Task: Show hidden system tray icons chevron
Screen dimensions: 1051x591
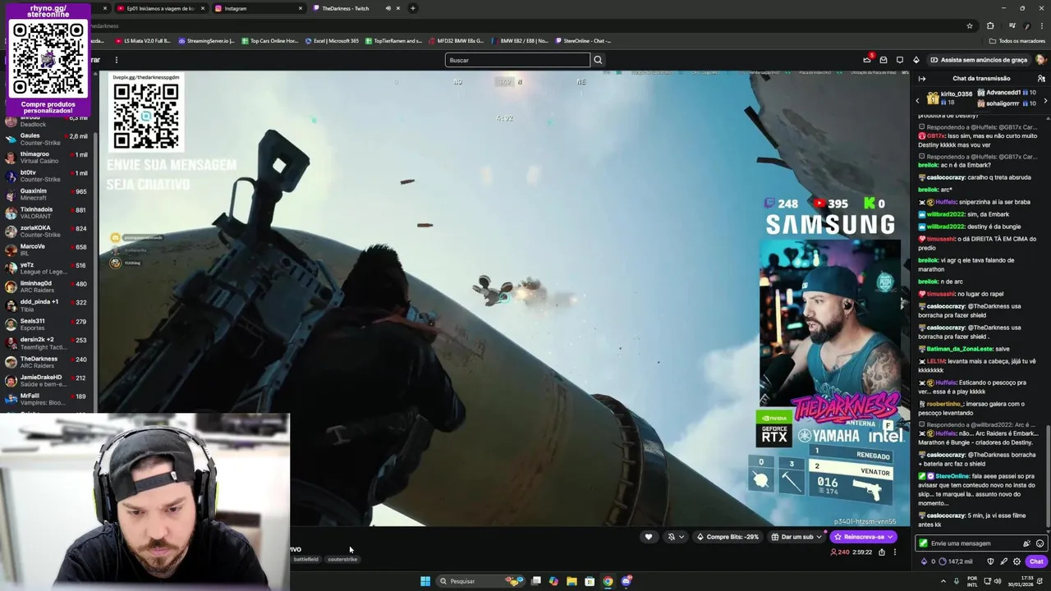Action: 943,581
